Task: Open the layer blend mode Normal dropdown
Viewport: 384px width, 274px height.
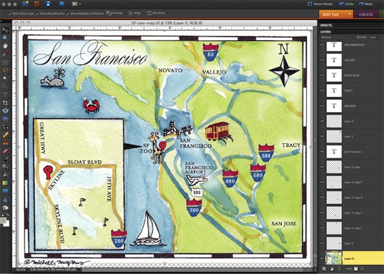Action: pos(334,37)
